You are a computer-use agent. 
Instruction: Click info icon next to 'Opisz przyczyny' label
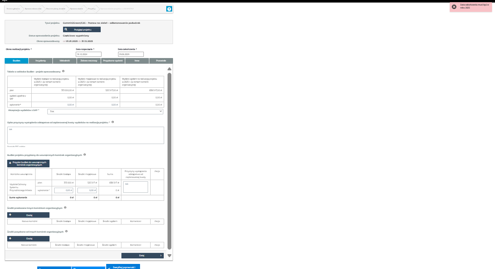pos(113,122)
